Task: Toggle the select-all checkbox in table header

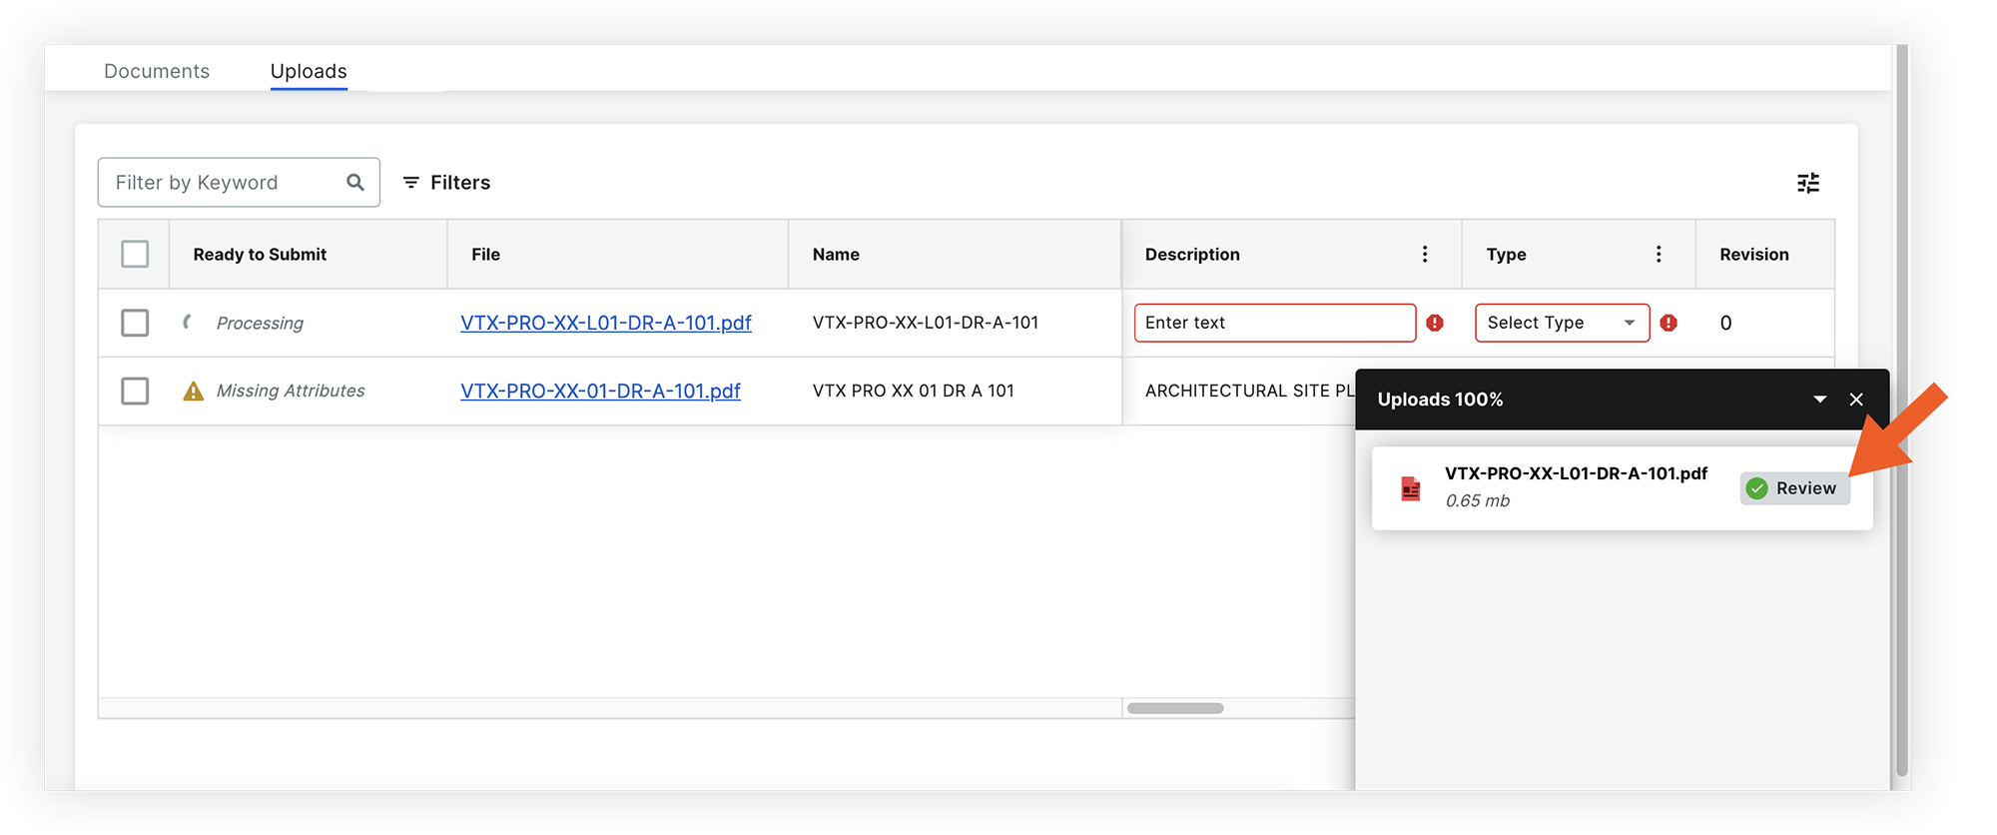Action: [135, 255]
